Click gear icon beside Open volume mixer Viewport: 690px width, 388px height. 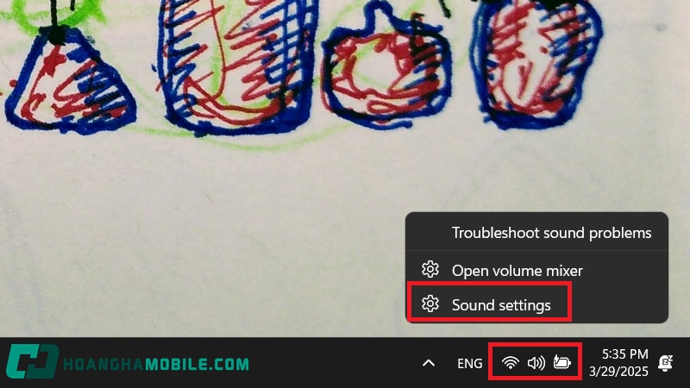430,270
